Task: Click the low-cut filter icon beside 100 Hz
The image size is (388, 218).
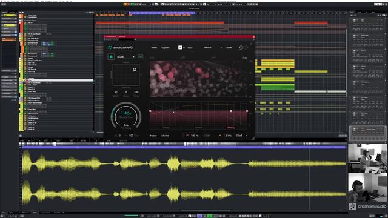Action: (187, 136)
